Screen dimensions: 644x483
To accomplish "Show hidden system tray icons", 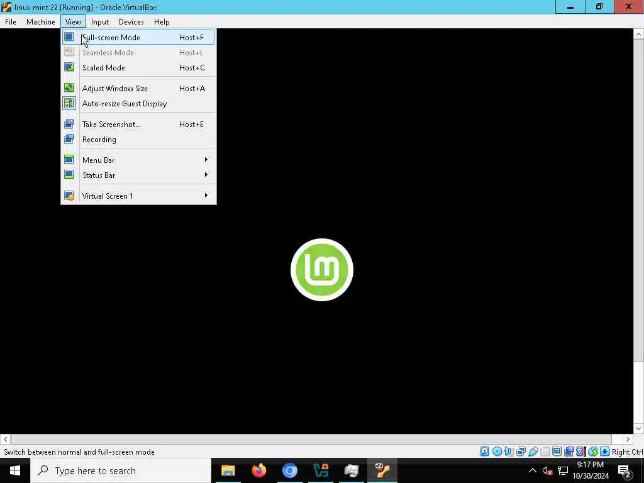I will pos(532,470).
